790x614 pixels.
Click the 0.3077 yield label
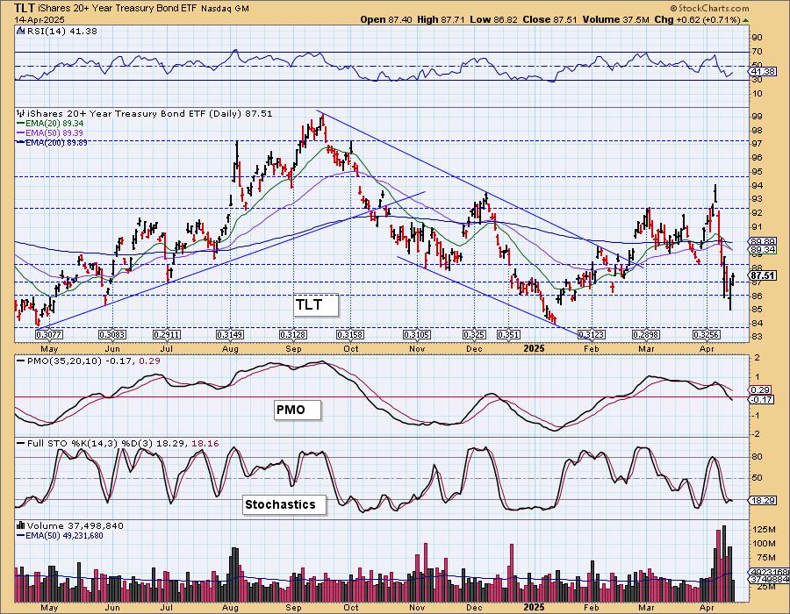[x=49, y=334]
